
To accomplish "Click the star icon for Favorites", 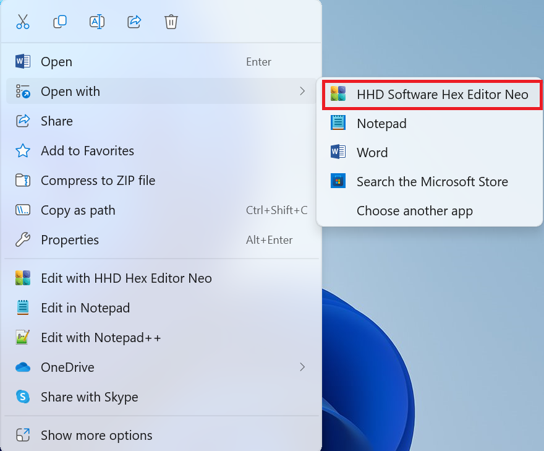I will (x=23, y=151).
